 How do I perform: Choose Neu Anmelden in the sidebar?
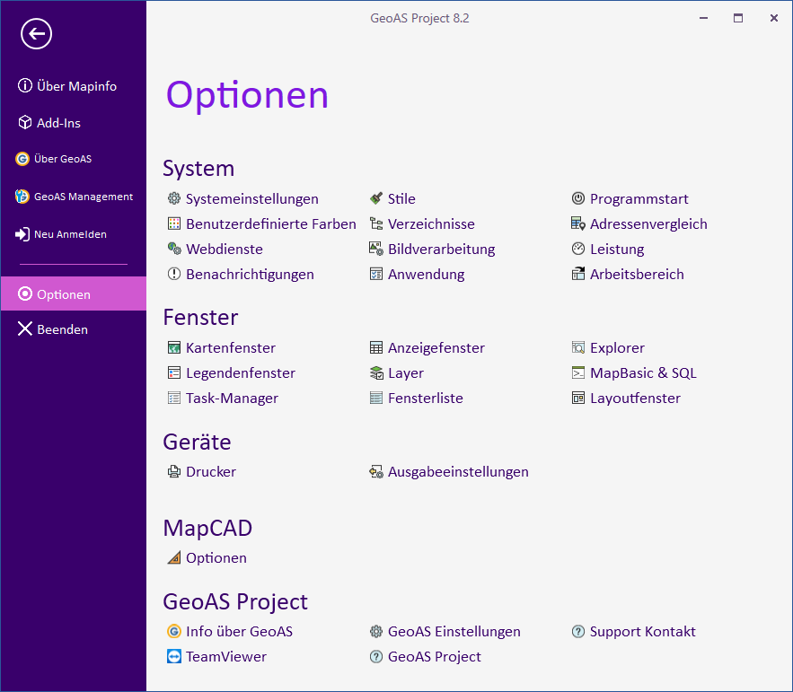(74, 234)
